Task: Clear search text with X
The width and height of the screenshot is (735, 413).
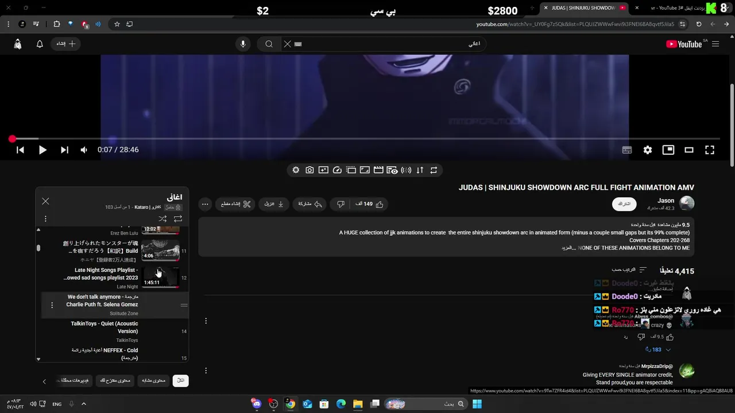Action: pos(288,44)
